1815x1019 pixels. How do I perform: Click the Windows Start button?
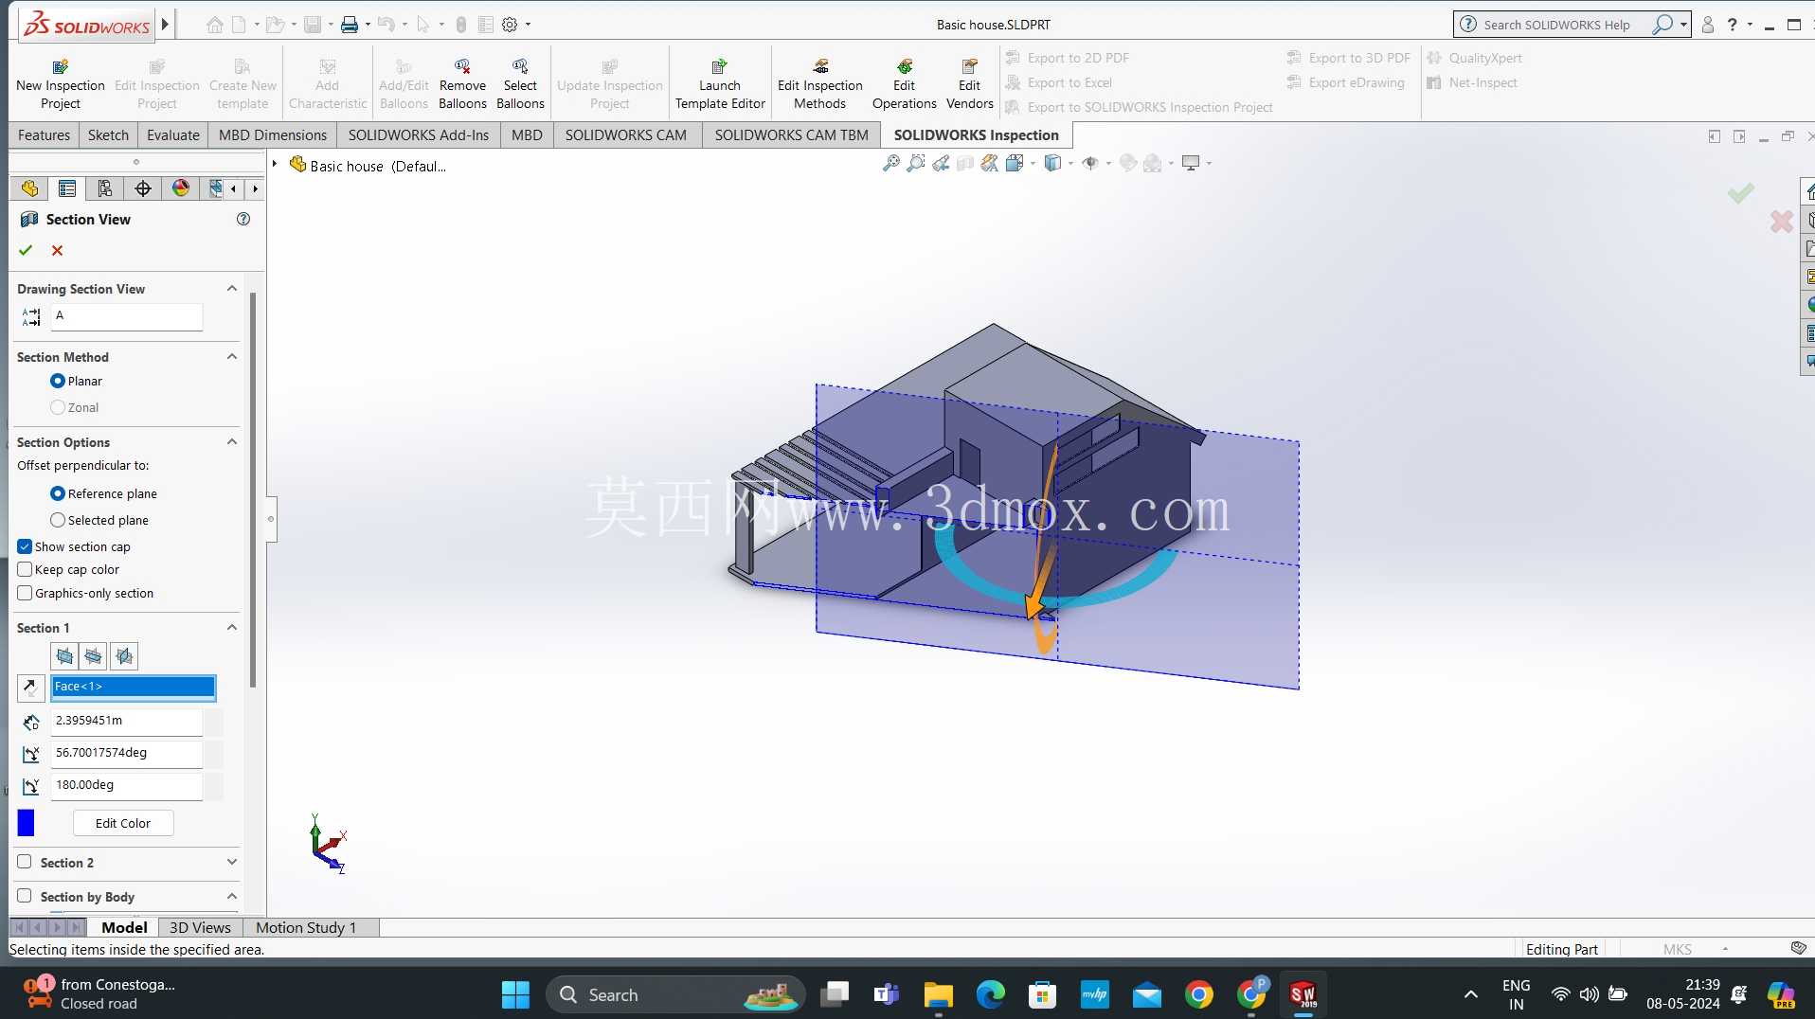[515, 994]
